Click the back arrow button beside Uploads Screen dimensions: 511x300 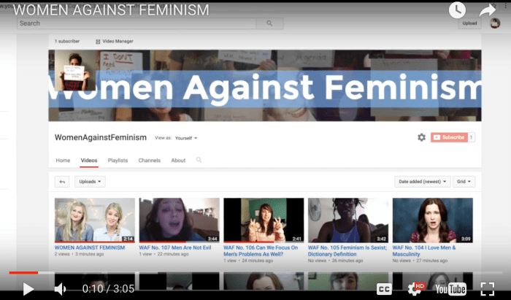tap(62, 182)
